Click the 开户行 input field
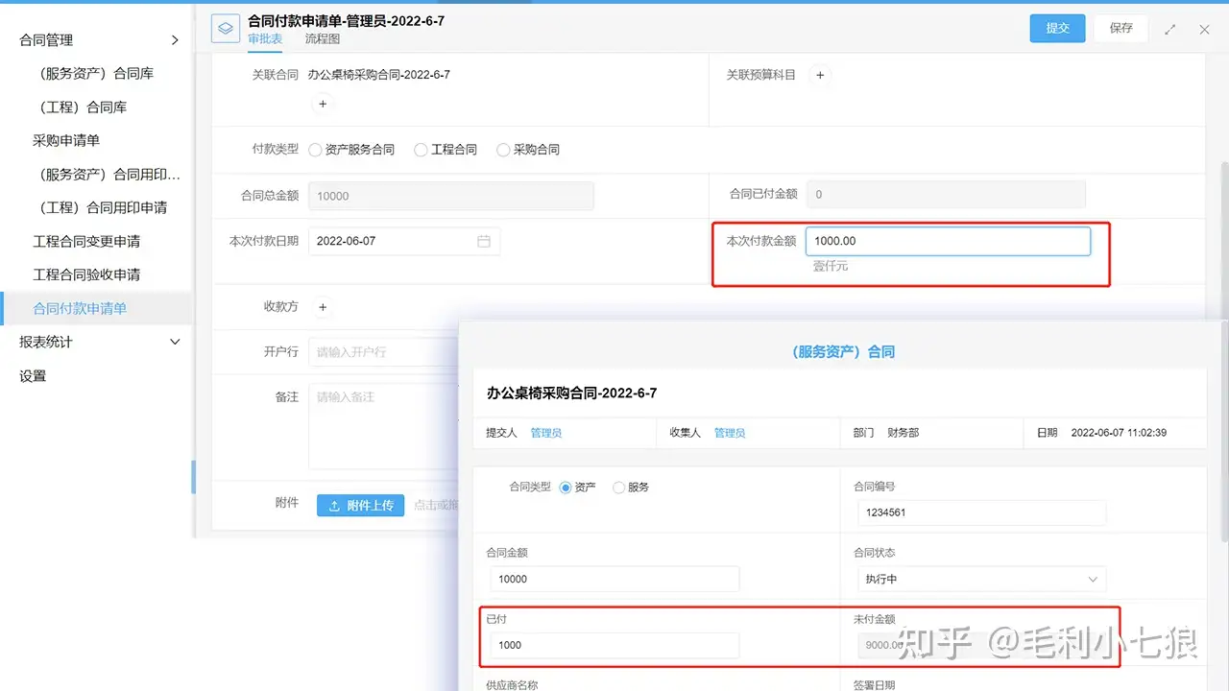Screen dimensions: 1229x691 383,352
